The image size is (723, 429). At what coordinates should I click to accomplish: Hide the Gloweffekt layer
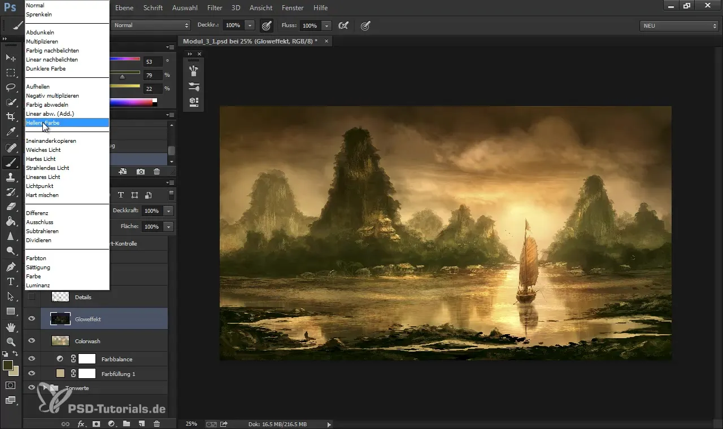click(32, 319)
